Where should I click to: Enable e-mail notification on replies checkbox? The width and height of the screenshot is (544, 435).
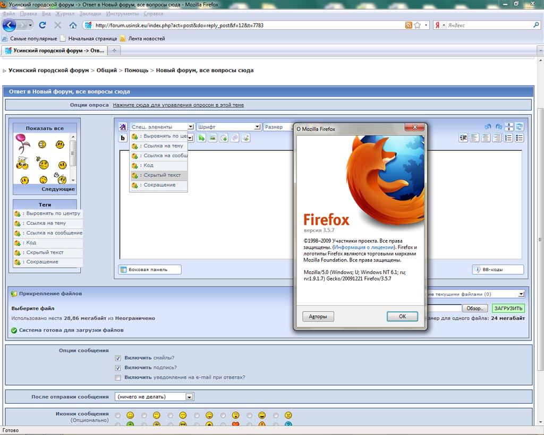(118, 378)
